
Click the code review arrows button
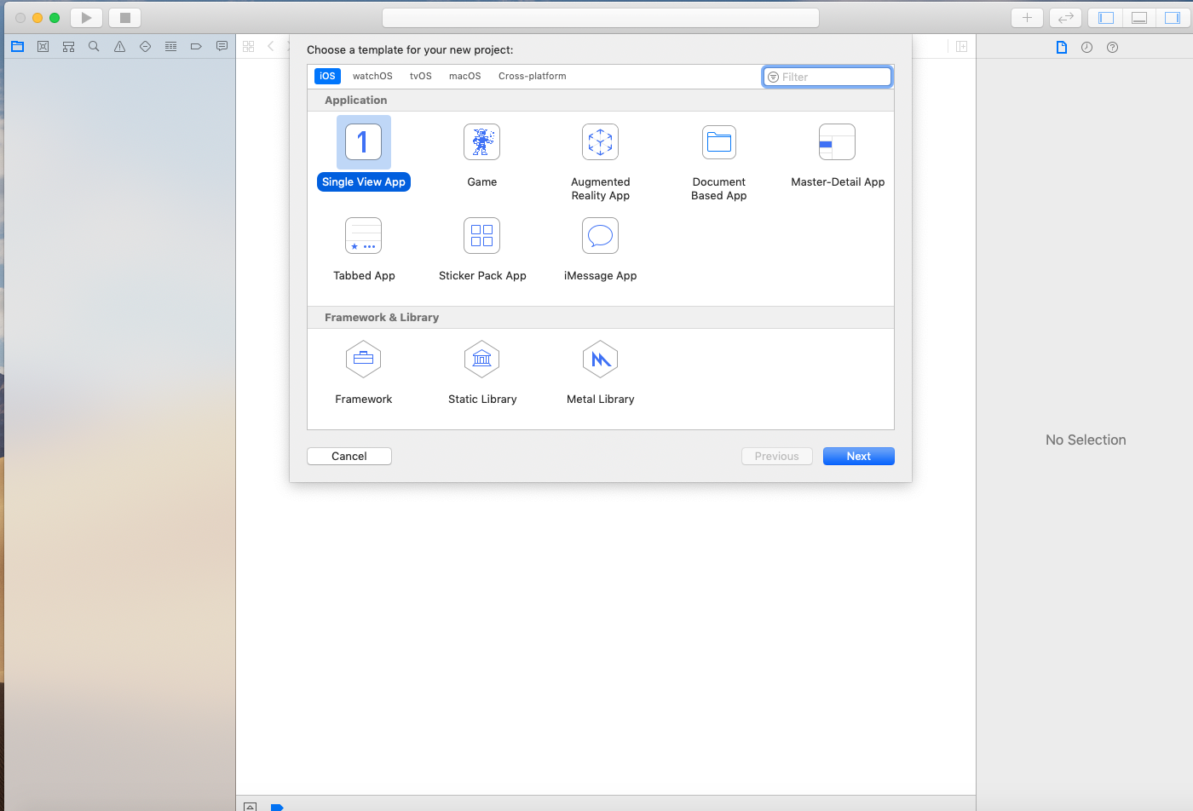(1065, 18)
